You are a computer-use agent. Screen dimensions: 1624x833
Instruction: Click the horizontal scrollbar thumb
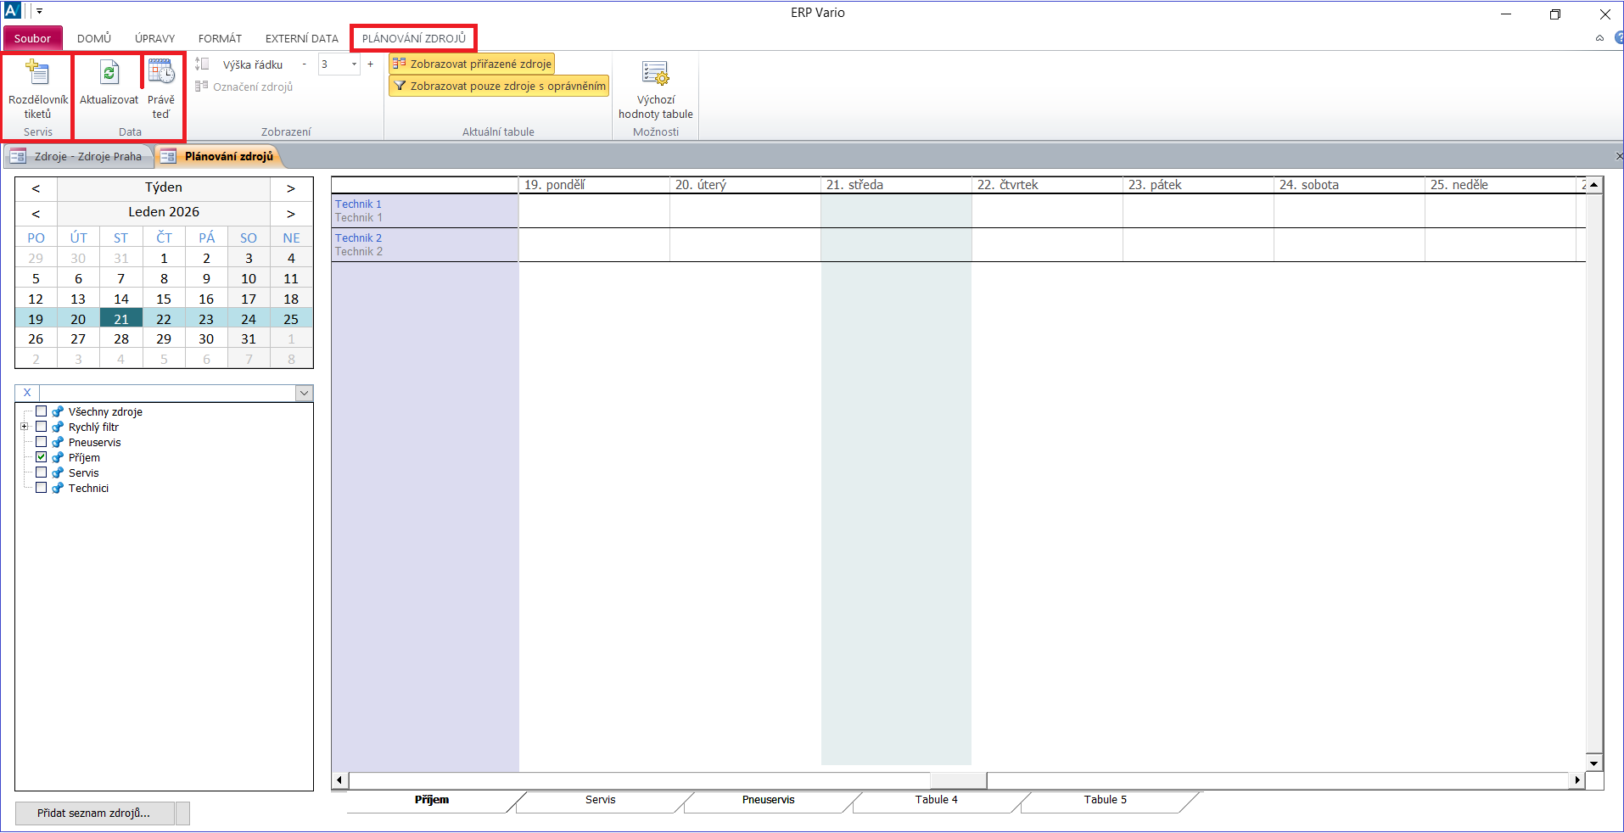tap(958, 780)
